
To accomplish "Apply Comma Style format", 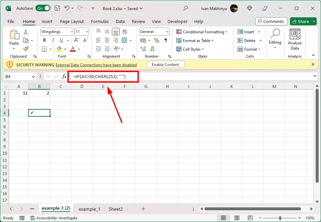I will click(166, 40).
